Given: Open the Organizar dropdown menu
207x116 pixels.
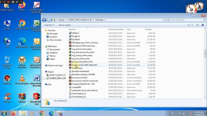Looking at the screenshot, I should point(49,25).
